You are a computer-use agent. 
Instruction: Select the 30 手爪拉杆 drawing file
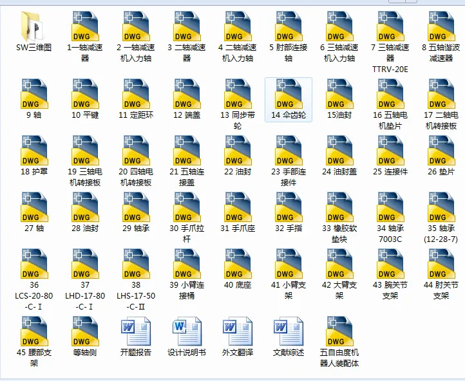click(x=187, y=218)
